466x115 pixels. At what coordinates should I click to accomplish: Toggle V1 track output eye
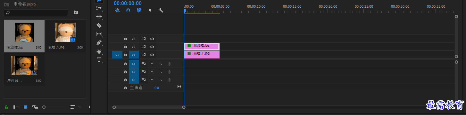pos(152,55)
